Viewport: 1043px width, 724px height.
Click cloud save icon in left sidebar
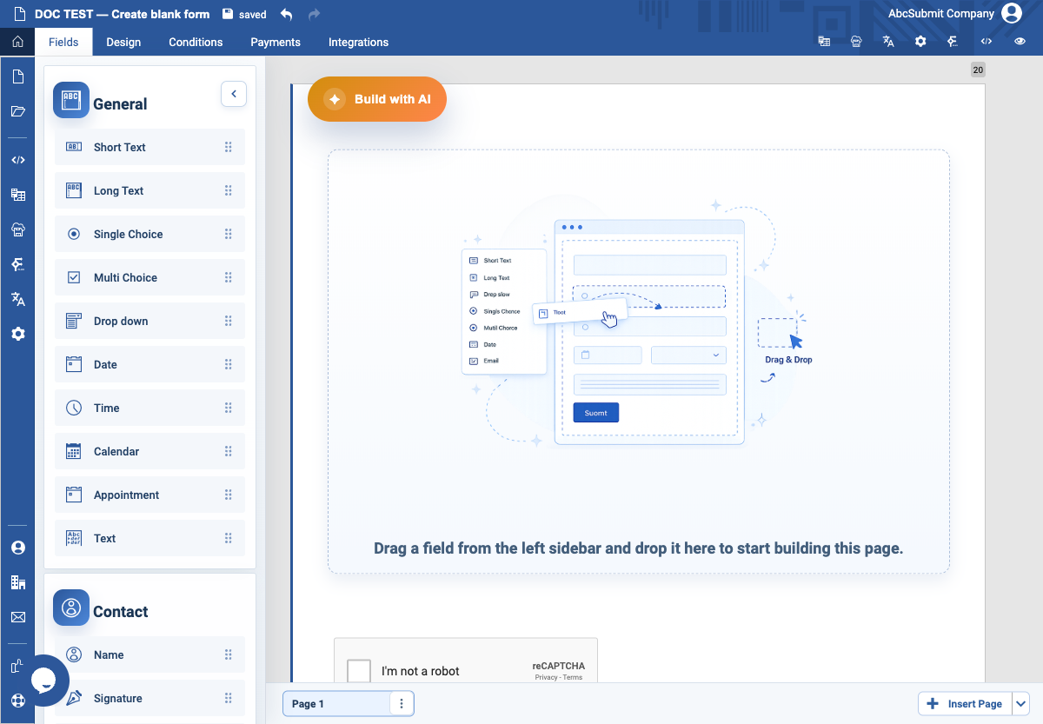17,229
